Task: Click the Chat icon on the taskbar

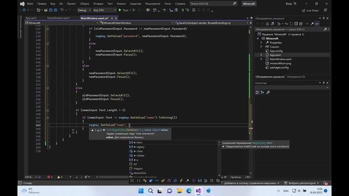Action: (170, 191)
